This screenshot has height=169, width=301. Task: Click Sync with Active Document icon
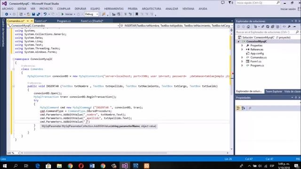click(x=262, y=27)
